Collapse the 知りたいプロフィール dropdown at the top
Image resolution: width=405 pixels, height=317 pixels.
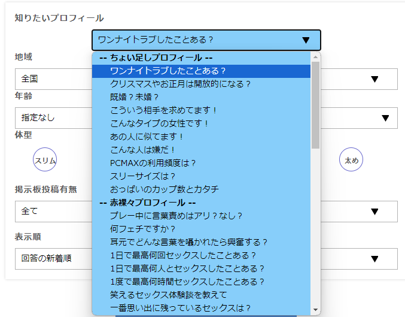206,40
